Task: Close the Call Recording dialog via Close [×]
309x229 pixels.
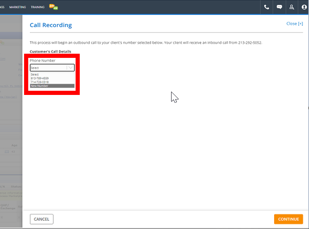Action: pyautogui.click(x=294, y=24)
